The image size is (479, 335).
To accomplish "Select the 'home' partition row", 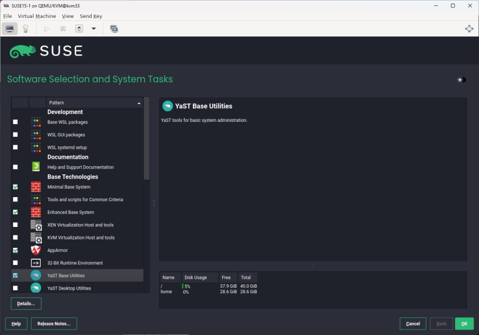I will [x=209, y=292].
